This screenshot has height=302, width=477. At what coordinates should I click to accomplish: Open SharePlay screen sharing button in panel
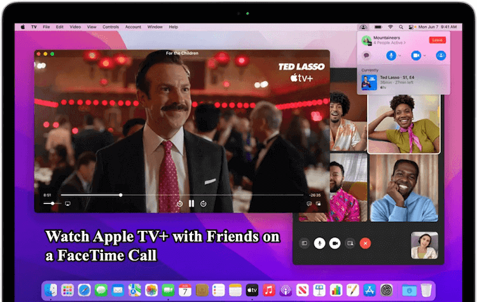pos(441,56)
